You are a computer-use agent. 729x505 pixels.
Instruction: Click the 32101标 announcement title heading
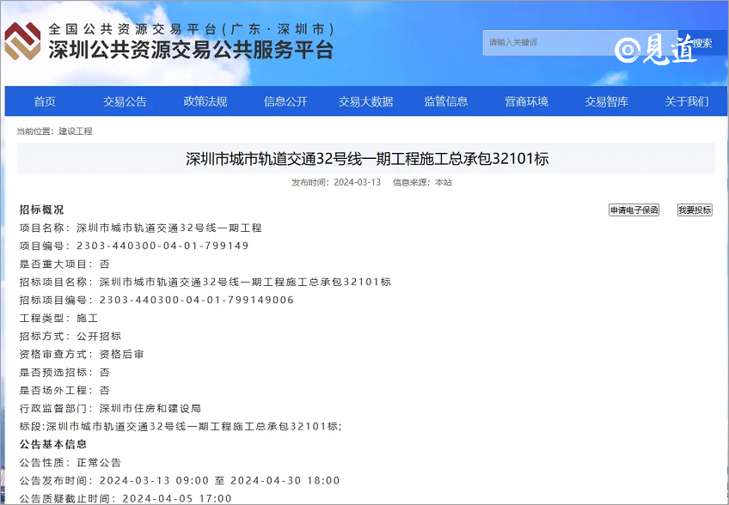367,159
